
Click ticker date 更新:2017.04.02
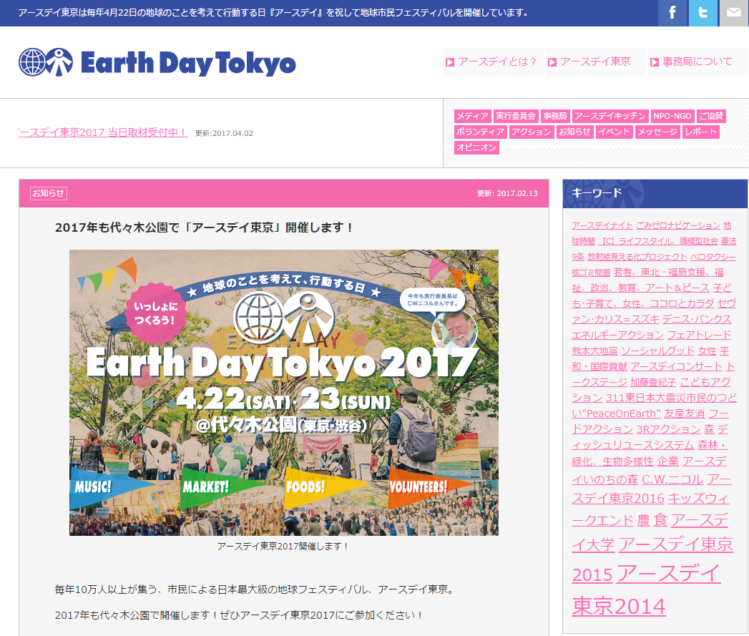[224, 133]
